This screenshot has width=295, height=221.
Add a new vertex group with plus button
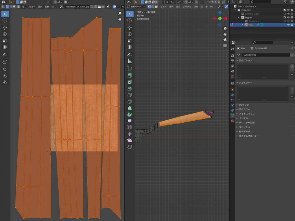click(292, 66)
